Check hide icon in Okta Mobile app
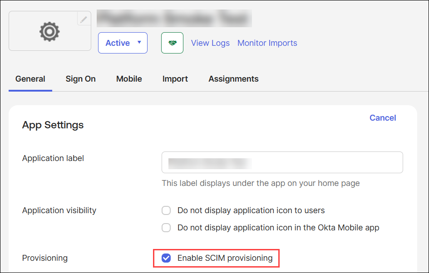This screenshot has height=273, width=429. (x=167, y=228)
